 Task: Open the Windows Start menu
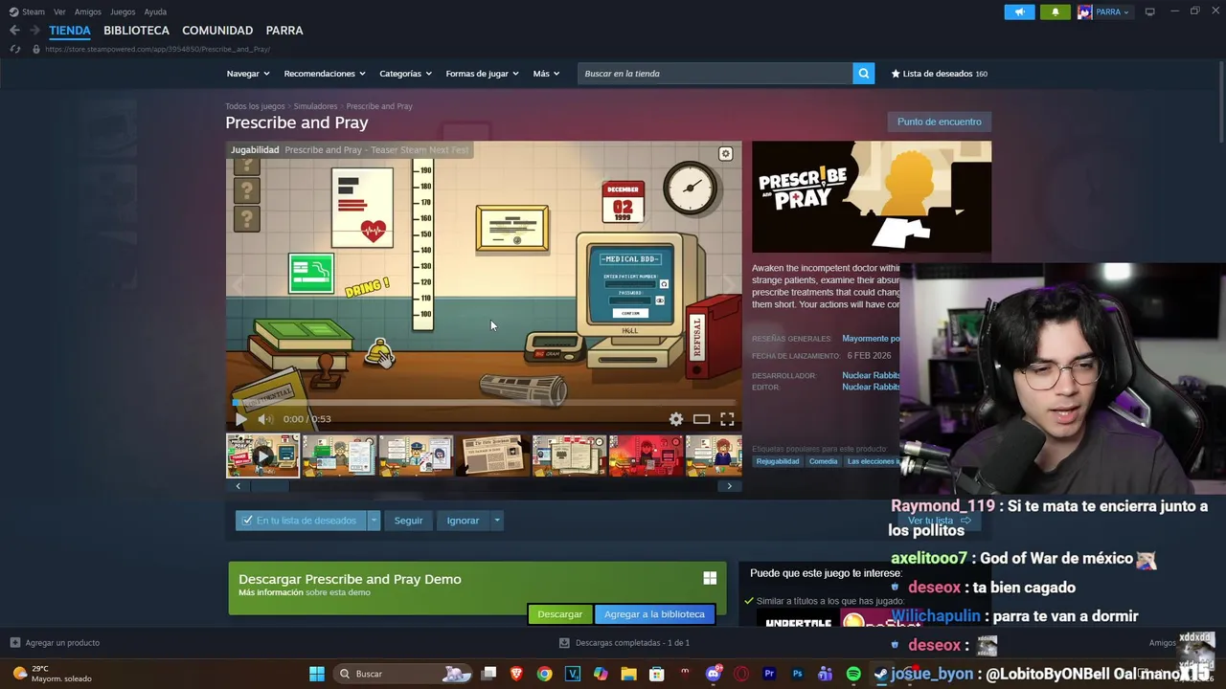(x=316, y=674)
